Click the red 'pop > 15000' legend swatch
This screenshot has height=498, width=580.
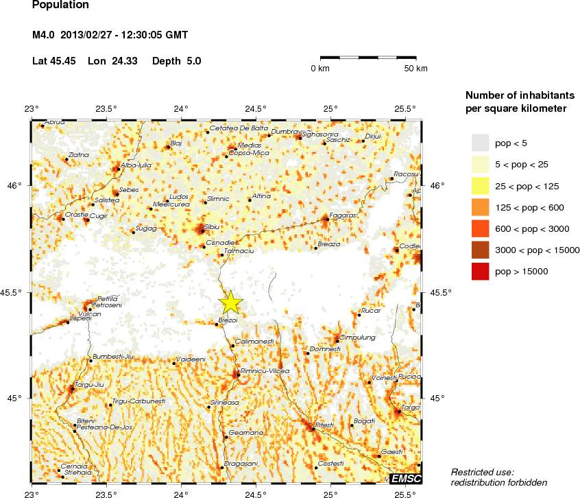click(480, 272)
